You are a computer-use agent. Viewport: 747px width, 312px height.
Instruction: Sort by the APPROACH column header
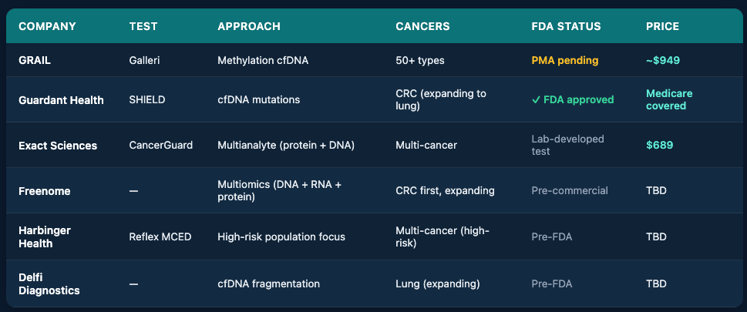pos(249,26)
